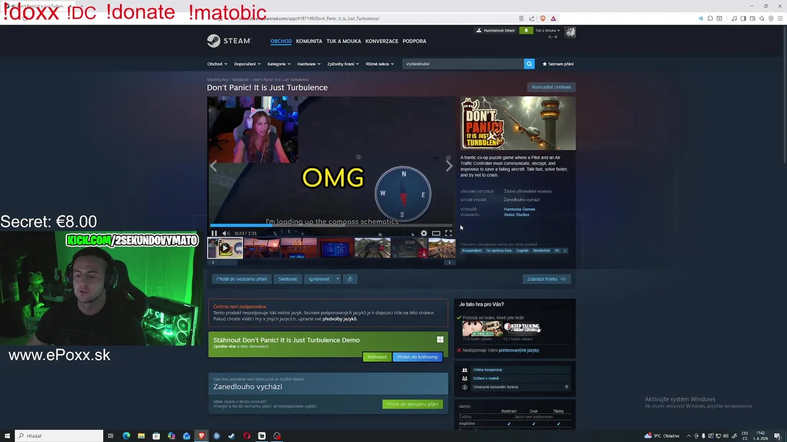The image size is (787, 442).
Task: Click the Vyhledávání search input field
Action: (463, 64)
